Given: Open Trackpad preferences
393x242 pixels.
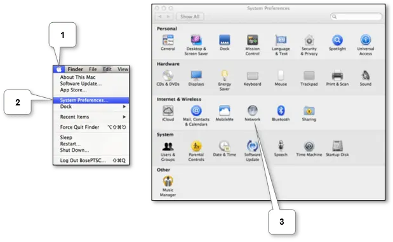Looking at the screenshot, I should click(x=309, y=78).
